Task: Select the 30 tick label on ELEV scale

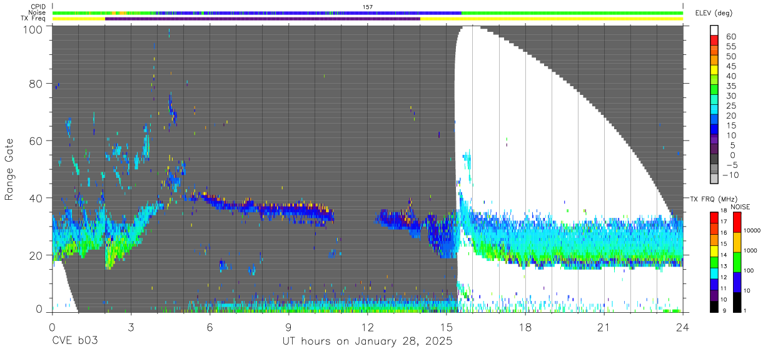Action: click(x=730, y=96)
